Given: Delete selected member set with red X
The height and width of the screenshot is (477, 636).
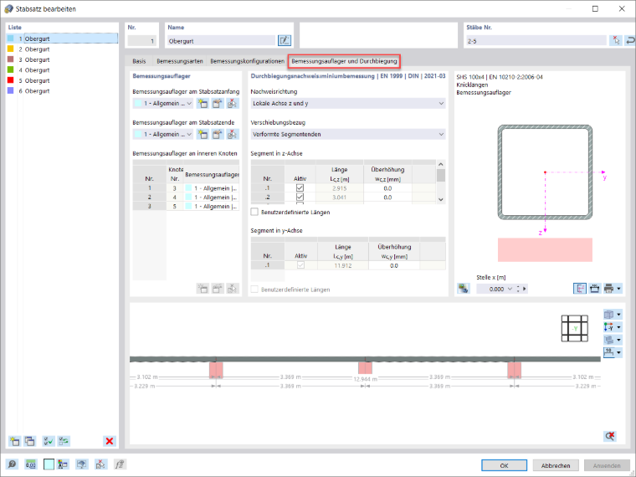Looking at the screenshot, I should click(x=110, y=441).
